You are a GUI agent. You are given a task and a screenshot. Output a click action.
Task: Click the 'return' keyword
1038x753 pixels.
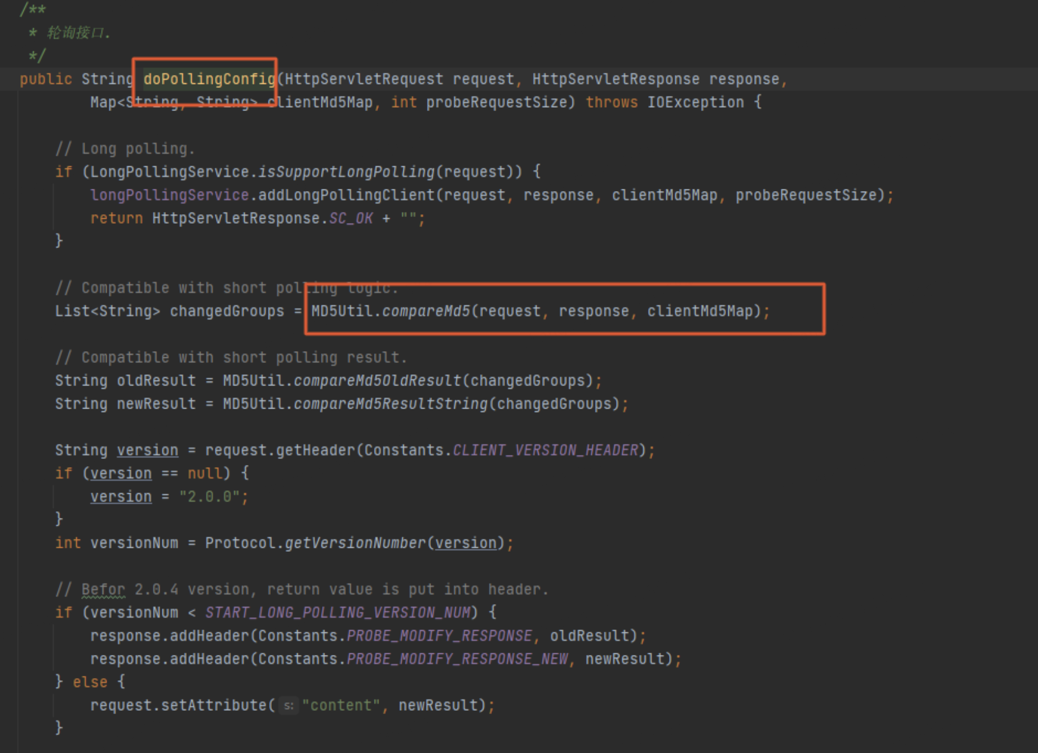tap(117, 218)
